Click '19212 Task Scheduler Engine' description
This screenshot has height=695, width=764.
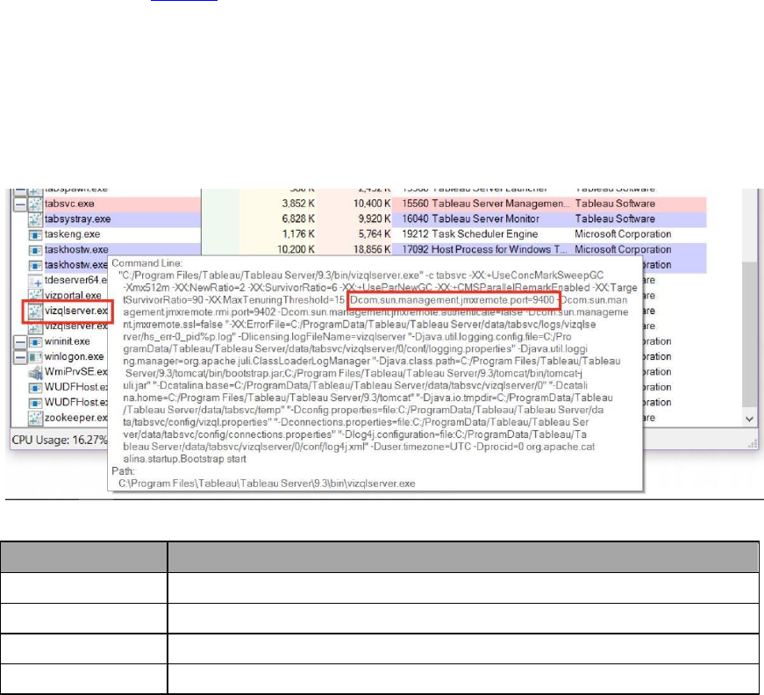(x=469, y=234)
